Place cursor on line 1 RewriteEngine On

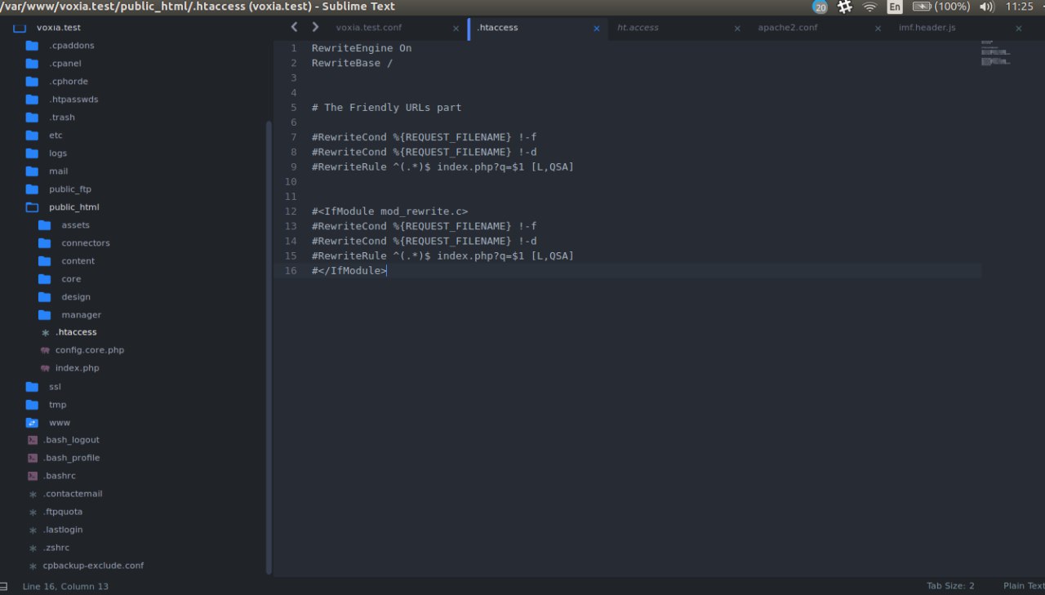362,48
